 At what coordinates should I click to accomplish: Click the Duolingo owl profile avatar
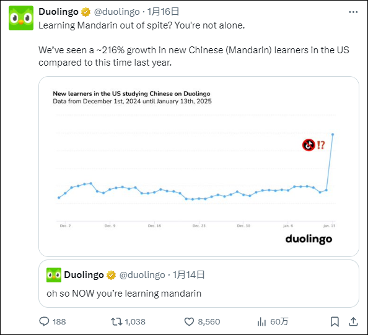click(x=21, y=18)
